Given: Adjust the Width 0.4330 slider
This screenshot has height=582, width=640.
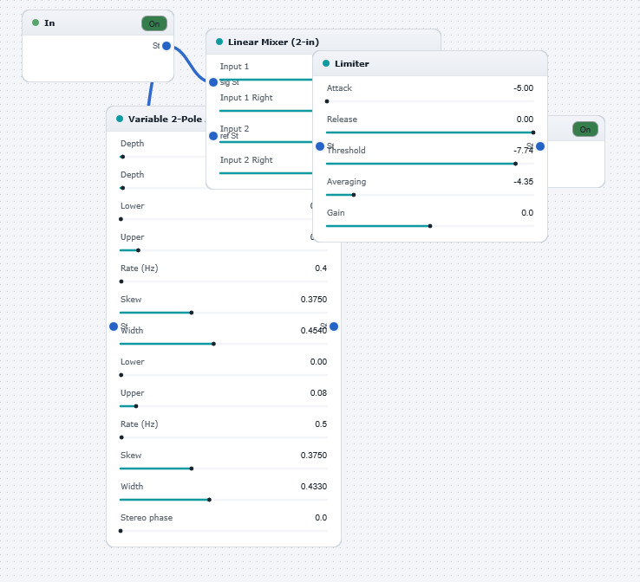Looking at the screenshot, I should point(224,500).
